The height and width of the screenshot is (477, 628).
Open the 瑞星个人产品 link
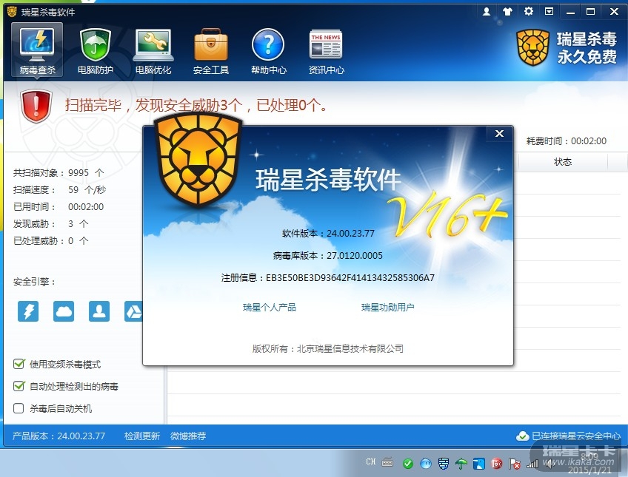tap(269, 307)
